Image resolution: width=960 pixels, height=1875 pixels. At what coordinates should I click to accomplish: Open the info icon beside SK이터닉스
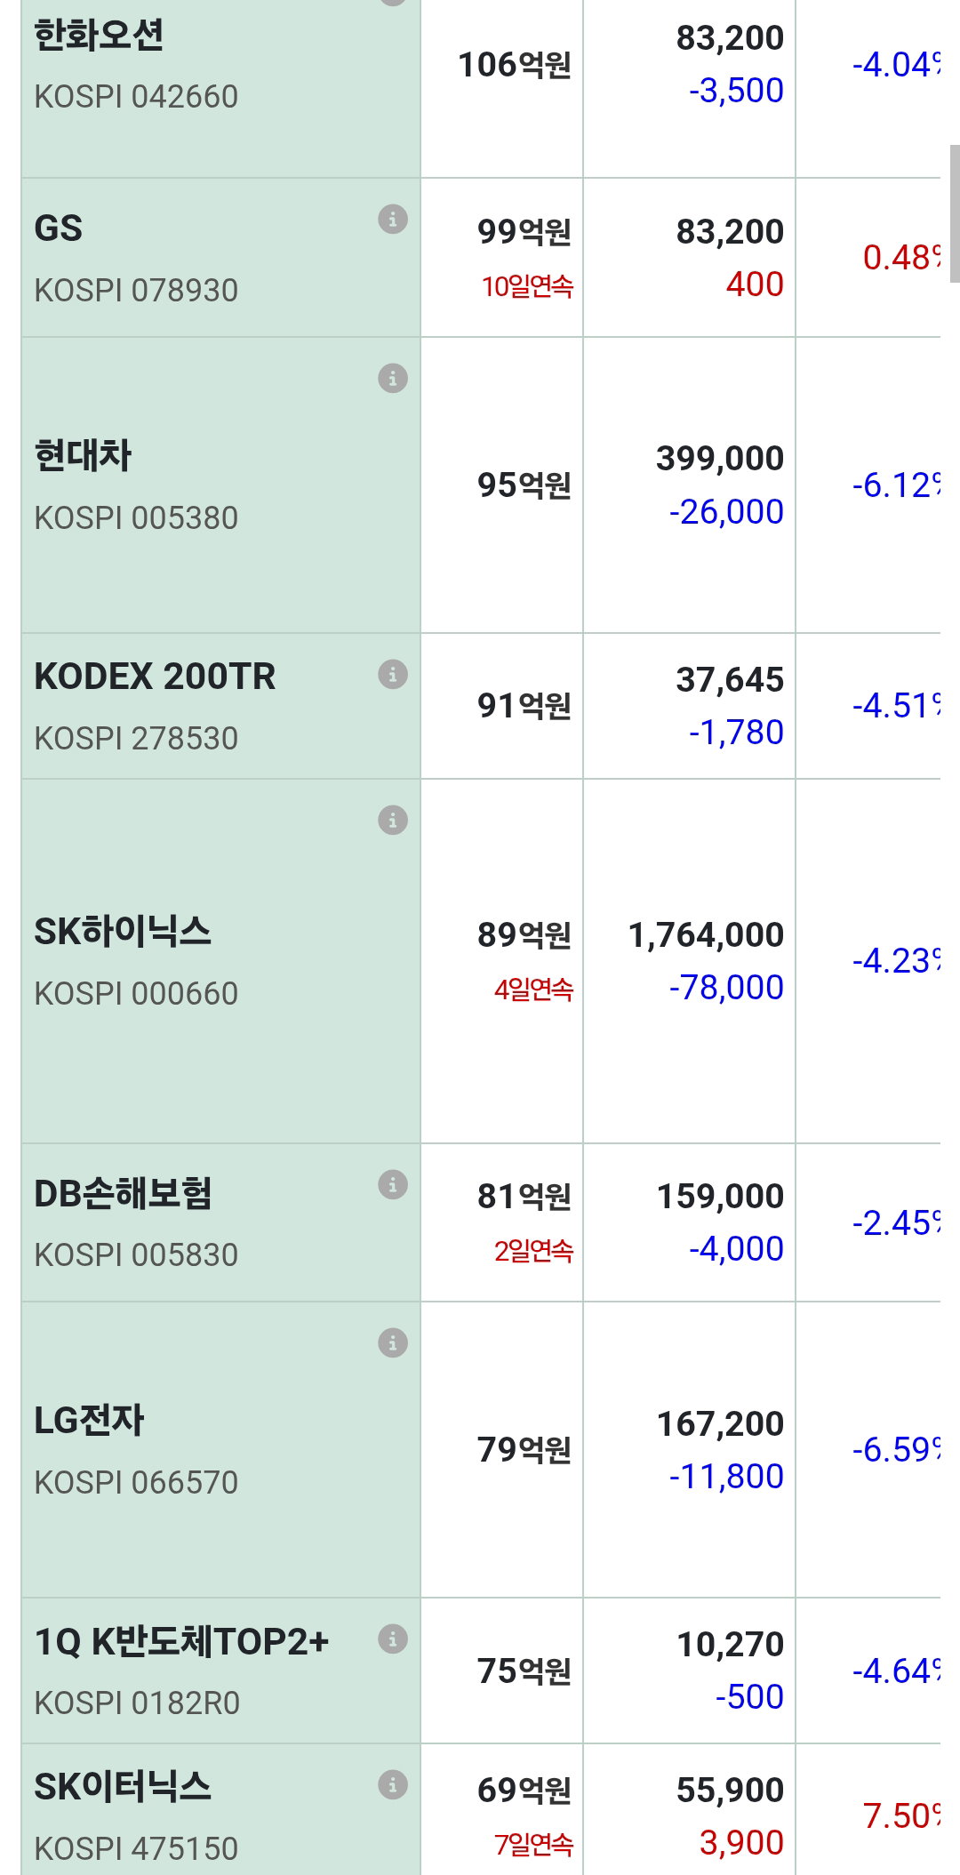click(x=393, y=1784)
